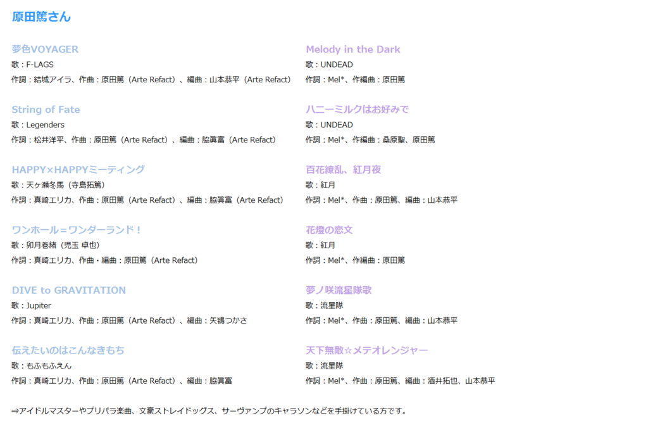
Task: Open the 天下無敵☆メテオレンジャー title
Action: pos(367,350)
